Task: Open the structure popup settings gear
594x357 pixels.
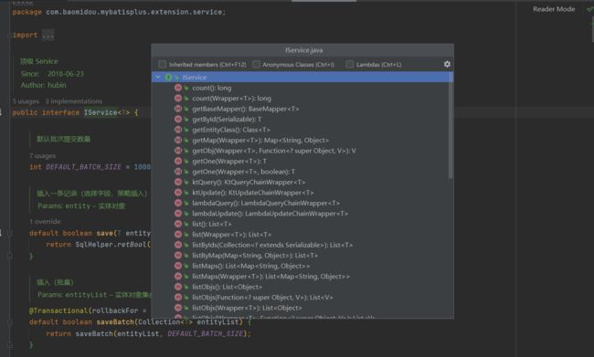Action: (447, 64)
